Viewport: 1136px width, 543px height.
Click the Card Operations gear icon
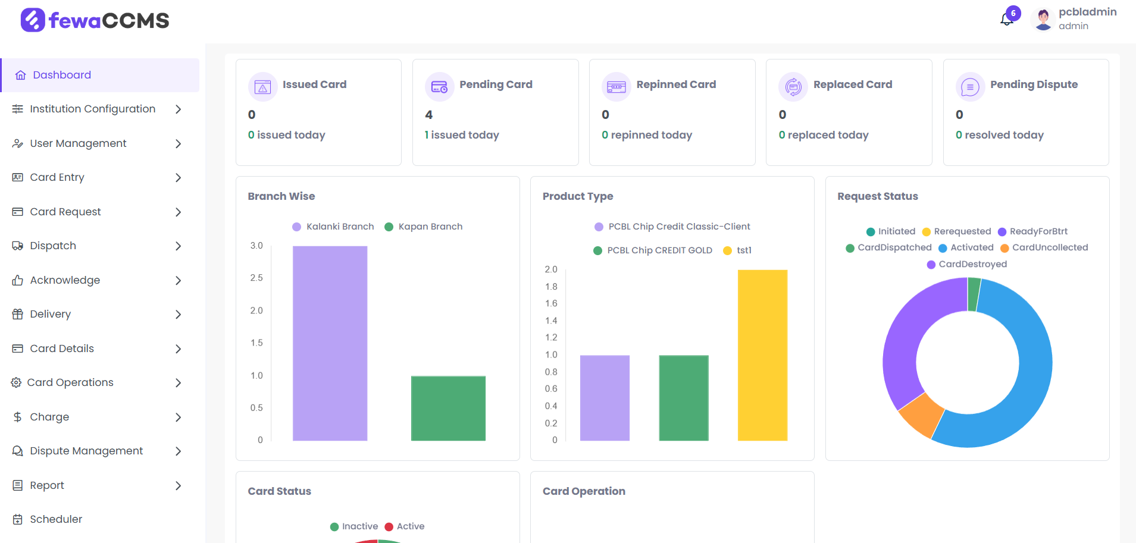pos(16,382)
